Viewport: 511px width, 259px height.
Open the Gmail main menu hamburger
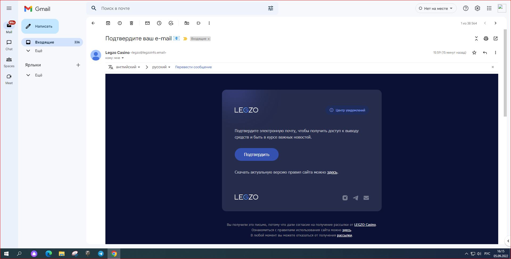(9, 8)
